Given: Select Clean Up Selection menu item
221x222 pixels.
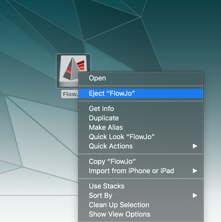Looking at the screenshot, I should pos(141,205).
